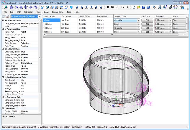Pause the animation with the pause icon

point(108,7)
